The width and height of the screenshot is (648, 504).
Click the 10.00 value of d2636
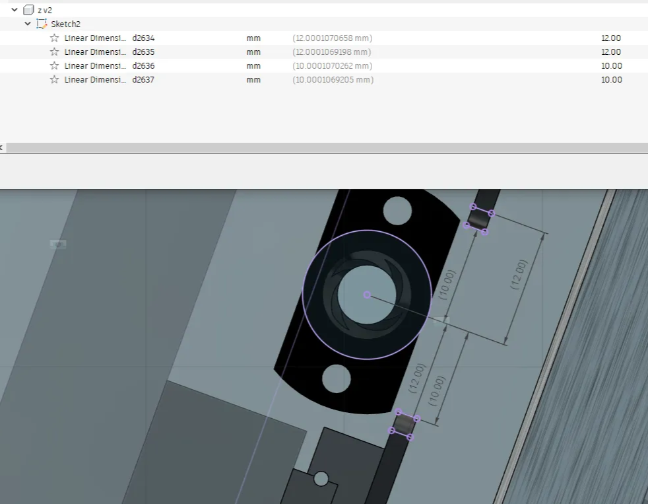tap(611, 66)
